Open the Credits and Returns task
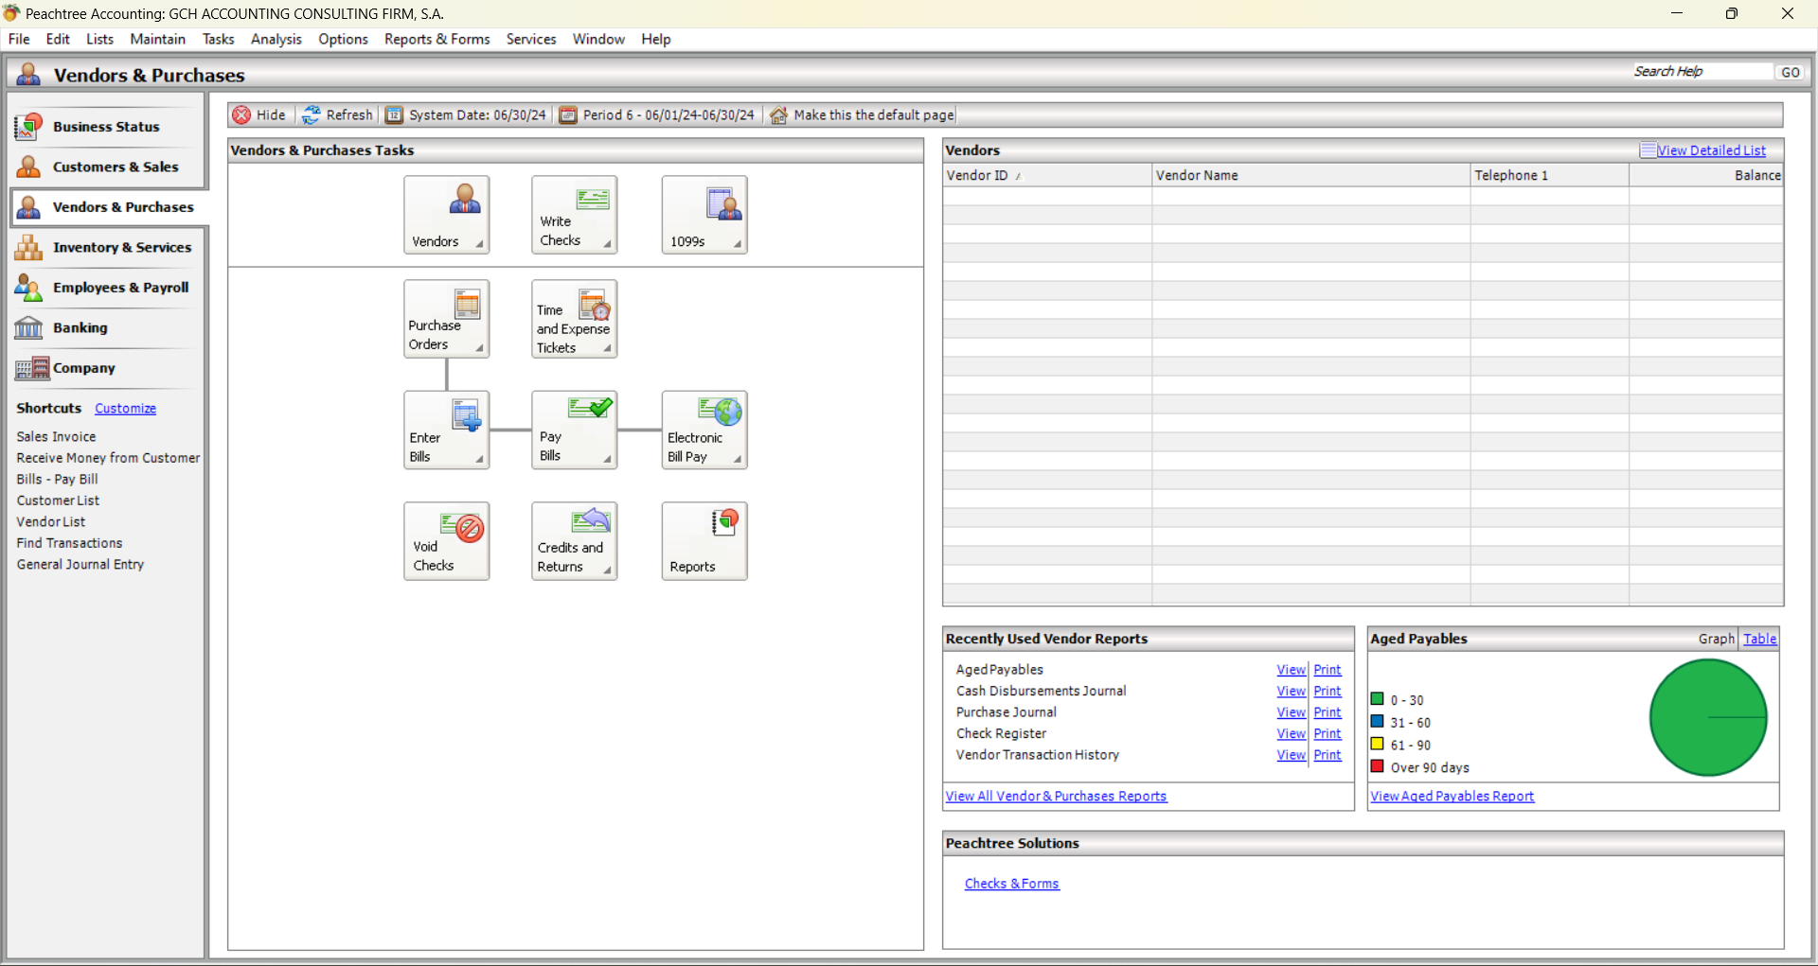The height and width of the screenshot is (966, 1818). click(x=574, y=541)
